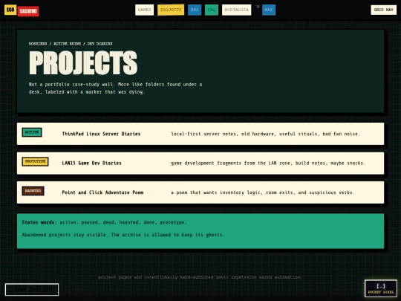Image resolution: width=401 pixels, height=301 pixels.
Task: Click the yellow EGO logo block
Action: 10,10
